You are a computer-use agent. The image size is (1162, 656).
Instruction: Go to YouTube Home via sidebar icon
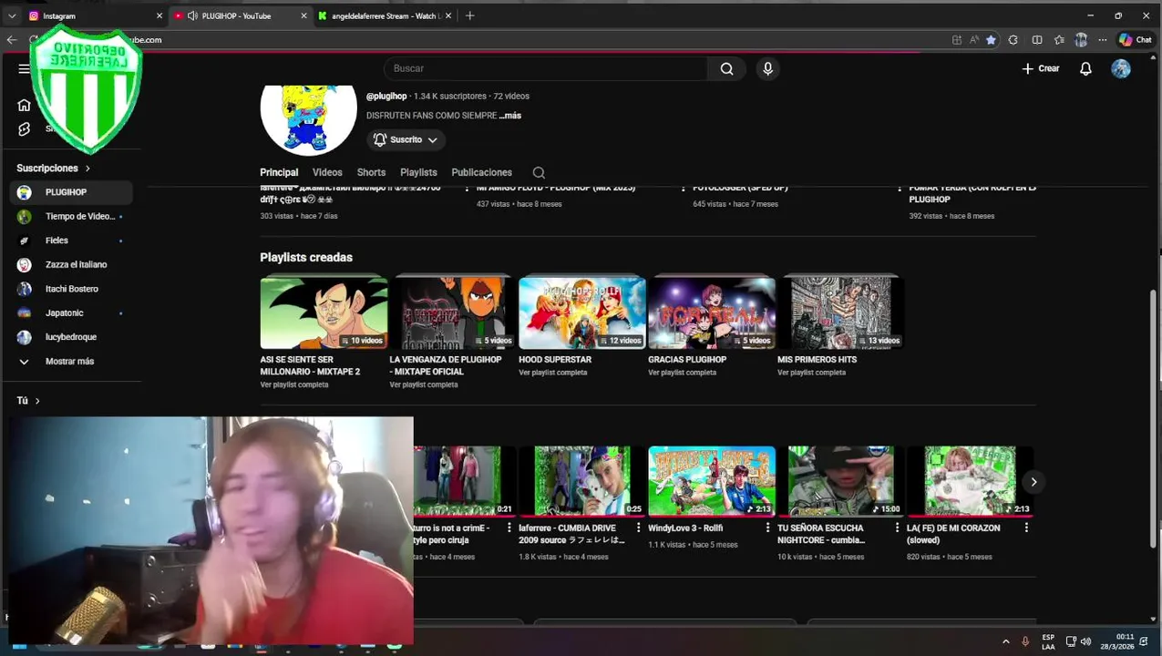coord(25,105)
